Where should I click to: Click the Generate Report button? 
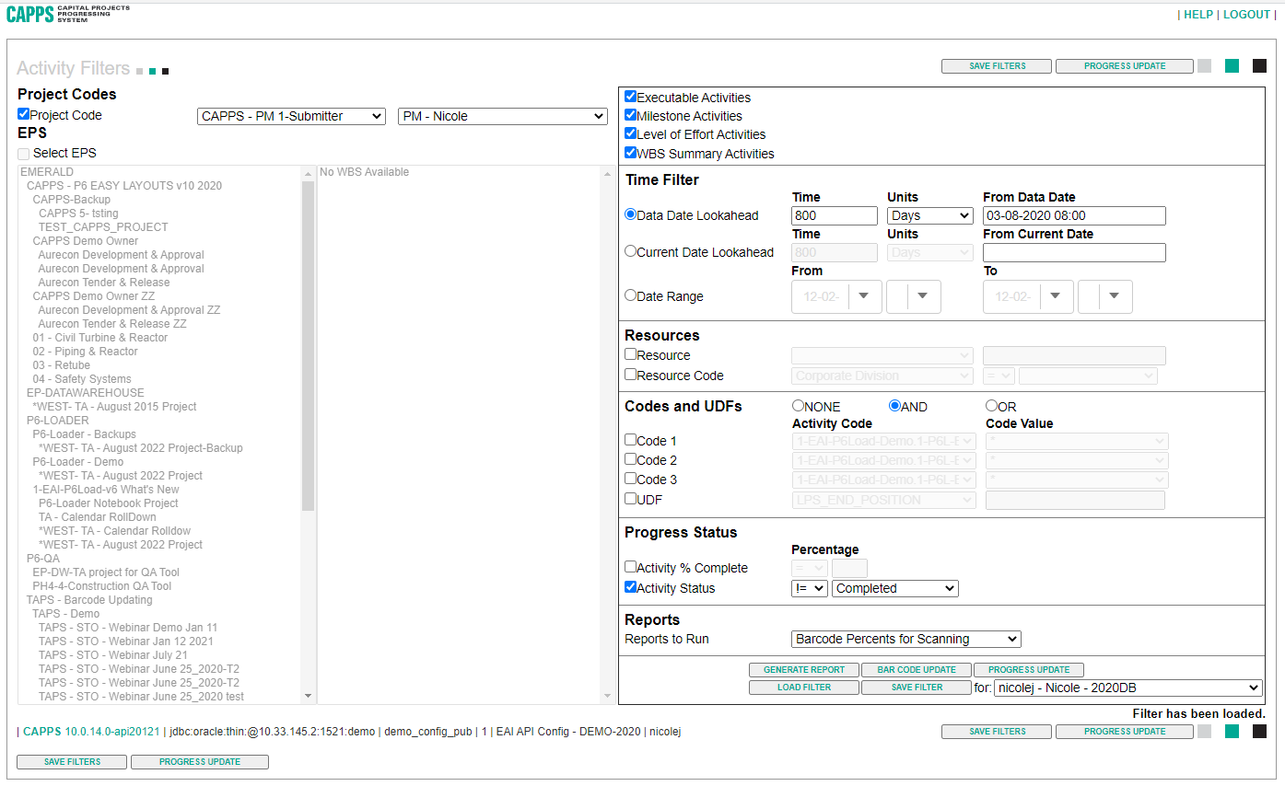803,670
